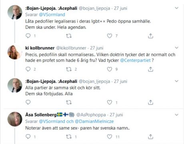This screenshot has height=144, width=184.
Task: View ki kollbrunner's profile picture
Action: 15,52
